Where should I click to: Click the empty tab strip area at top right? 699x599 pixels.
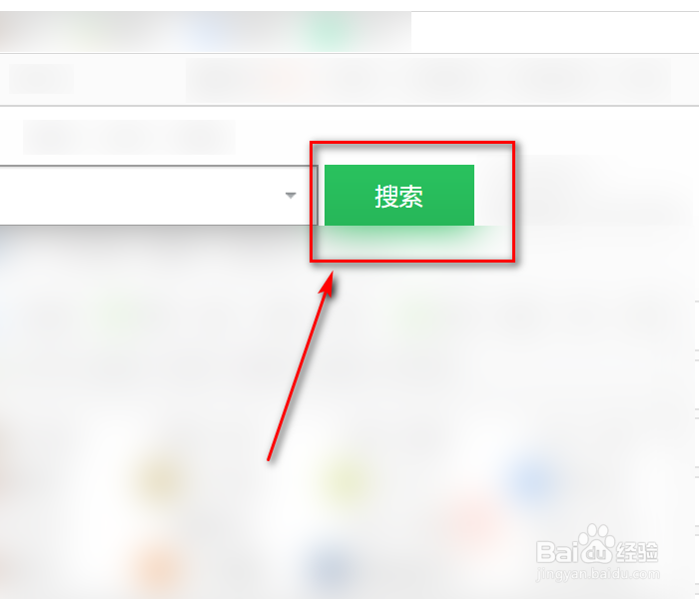pyautogui.click(x=555, y=32)
